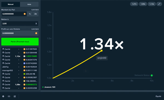
Task: Click the sinjin00 player label
Action: pyautogui.click(x=102, y=58)
